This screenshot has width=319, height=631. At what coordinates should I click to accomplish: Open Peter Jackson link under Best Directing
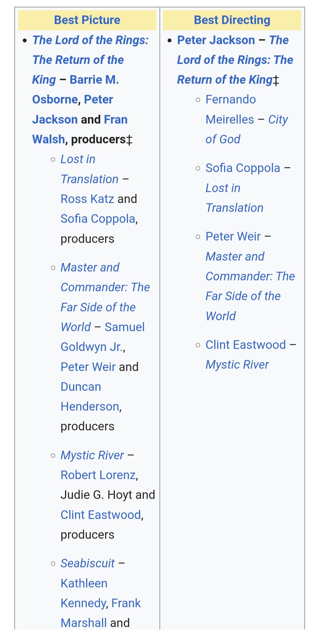tap(216, 40)
